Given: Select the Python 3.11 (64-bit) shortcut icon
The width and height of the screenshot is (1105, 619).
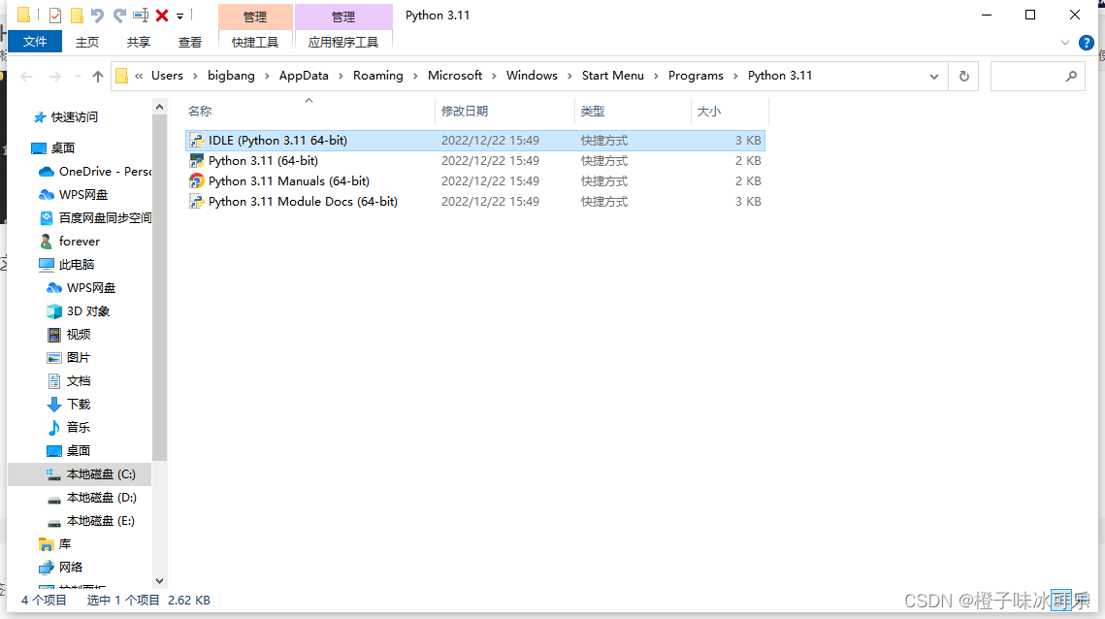Looking at the screenshot, I should [197, 161].
